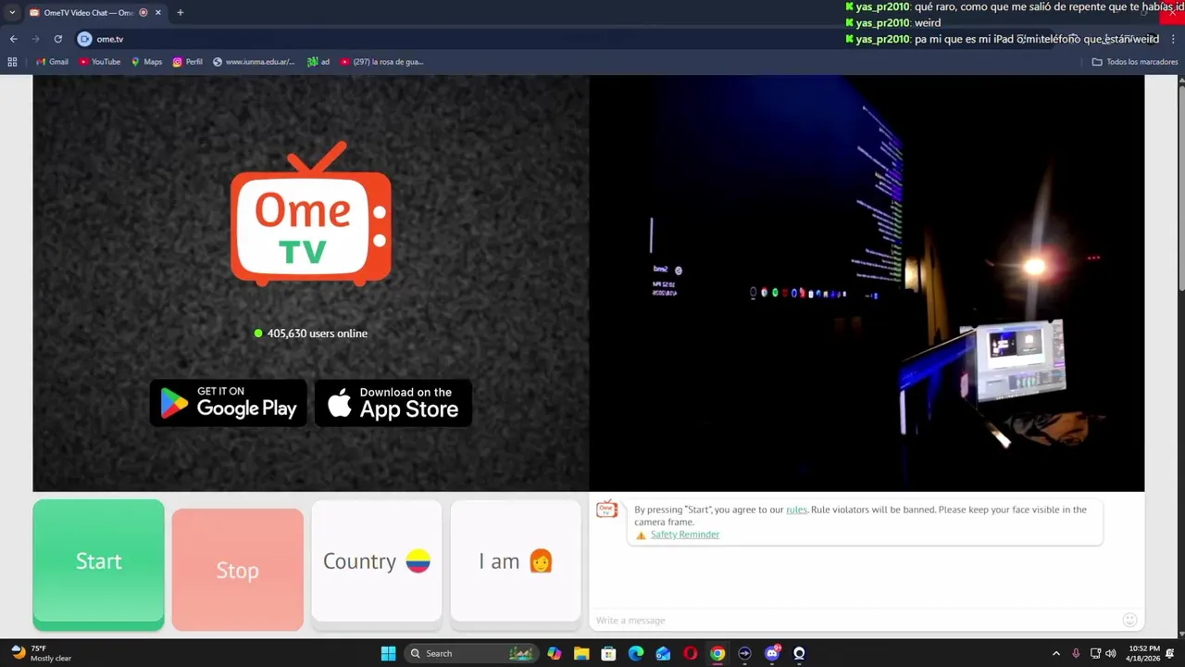
Task: Open Microsoft Edge from the taskbar
Action: (x=636, y=653)
